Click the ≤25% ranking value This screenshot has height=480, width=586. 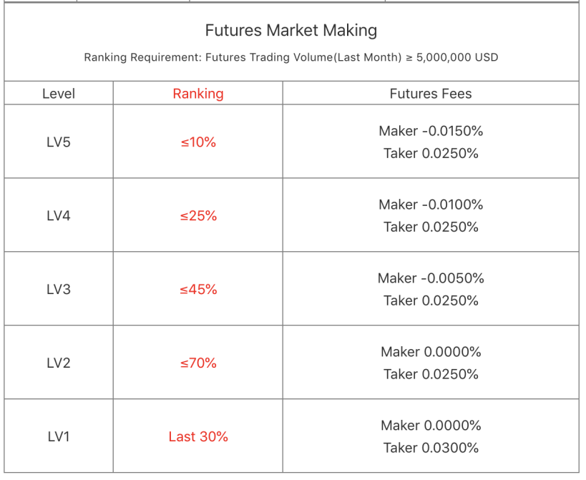[x=198, y=216]
